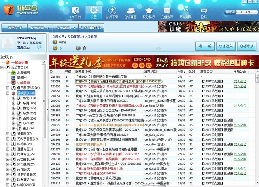Click 加入公会 for server 230626

[240, 125]
